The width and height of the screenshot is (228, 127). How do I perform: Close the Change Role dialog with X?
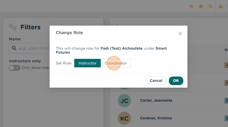point(180,34)
